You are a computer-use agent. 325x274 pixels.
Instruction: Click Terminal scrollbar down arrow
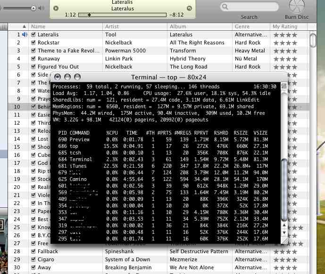[284, 233]
